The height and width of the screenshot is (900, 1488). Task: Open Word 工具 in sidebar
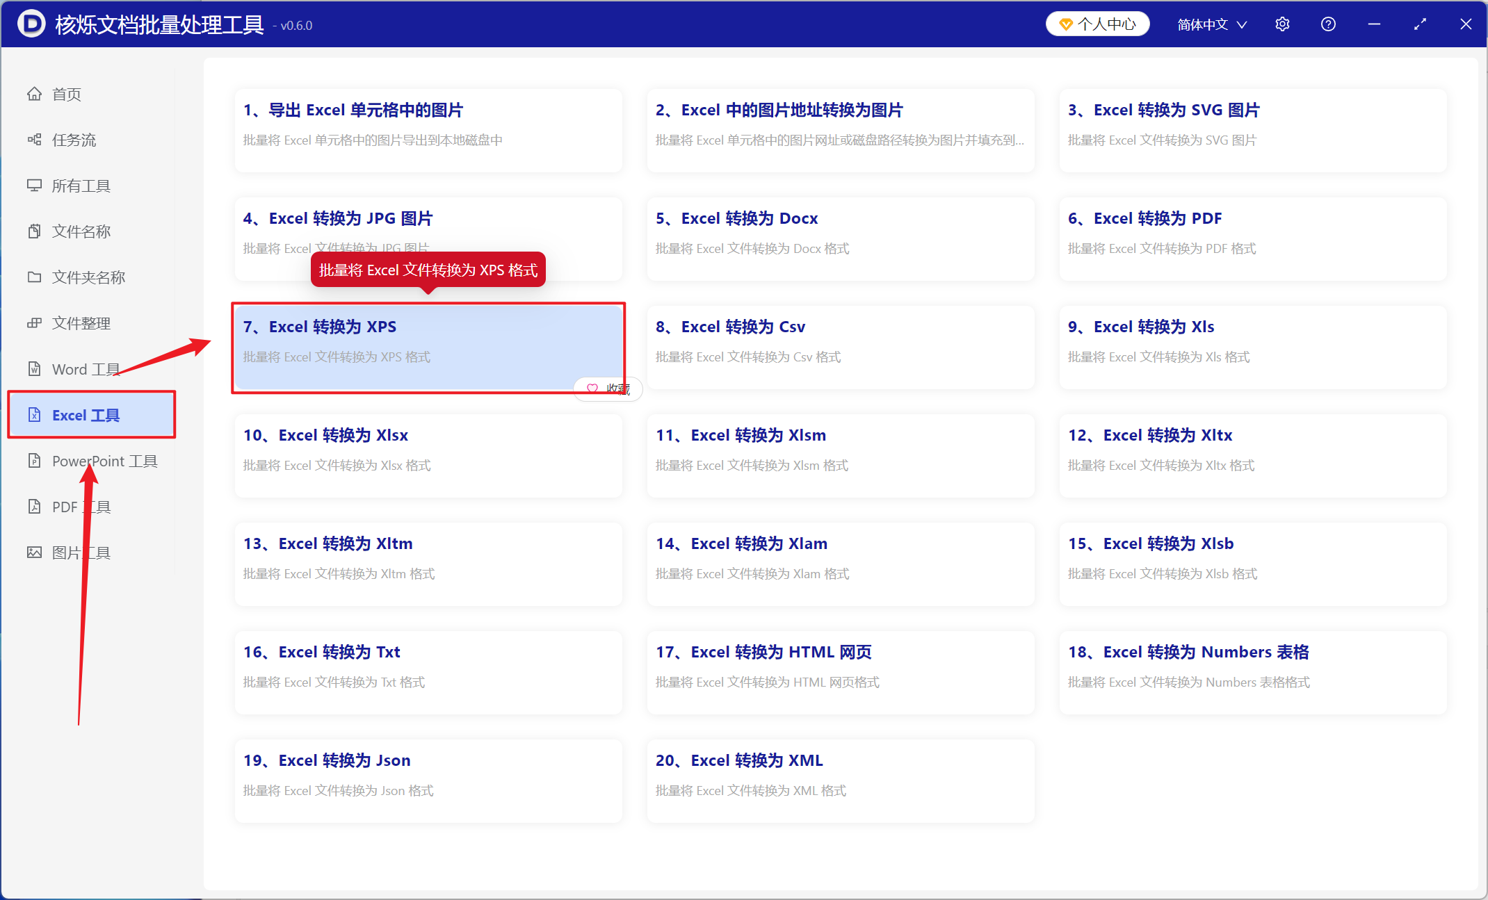(92, 369)
